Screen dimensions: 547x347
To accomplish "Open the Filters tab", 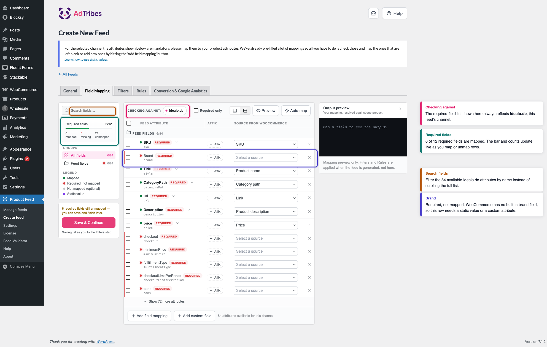I will (123, 91).
